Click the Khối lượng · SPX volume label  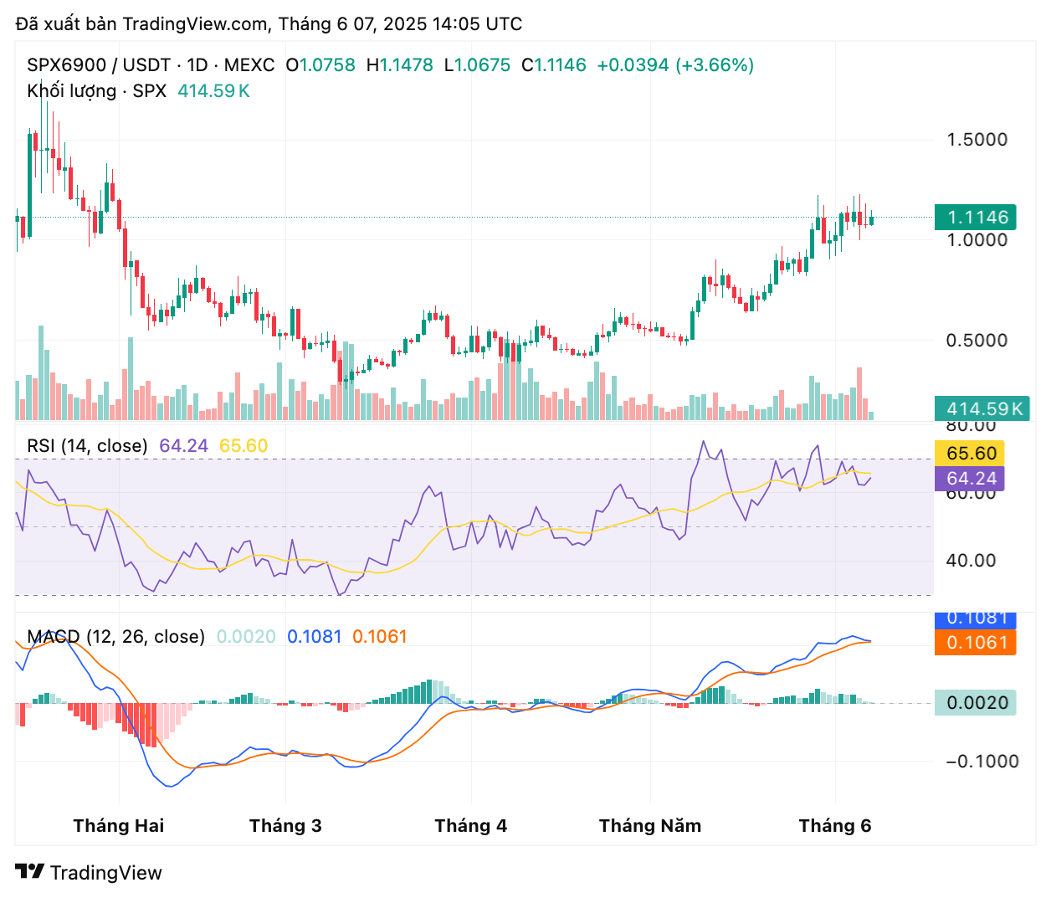pyautogui.click(x=96, y=91)
